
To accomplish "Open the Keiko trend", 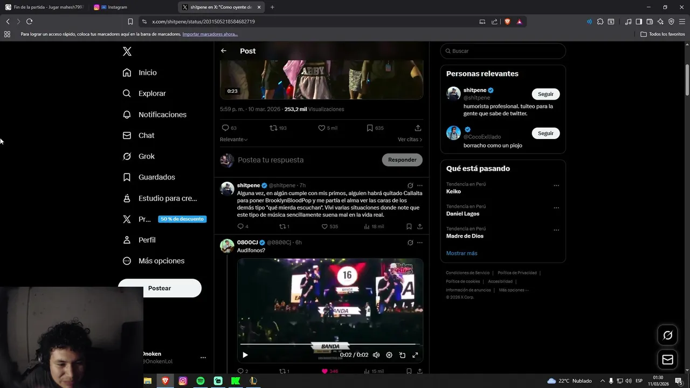I will (453, 191).
